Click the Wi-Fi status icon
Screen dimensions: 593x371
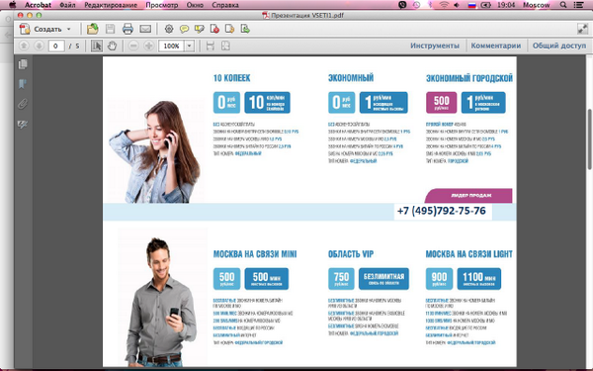point(444,5)
